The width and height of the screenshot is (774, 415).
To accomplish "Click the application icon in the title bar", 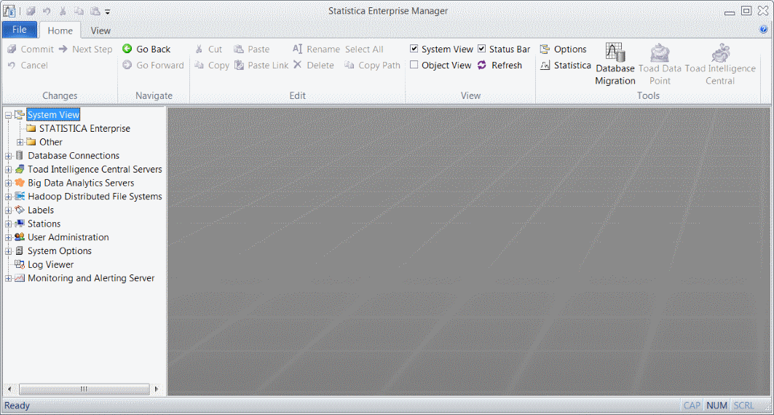I will pos(9,11).
